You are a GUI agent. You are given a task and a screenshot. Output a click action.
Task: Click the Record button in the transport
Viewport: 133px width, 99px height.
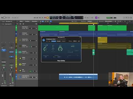(x=45, y=18)
